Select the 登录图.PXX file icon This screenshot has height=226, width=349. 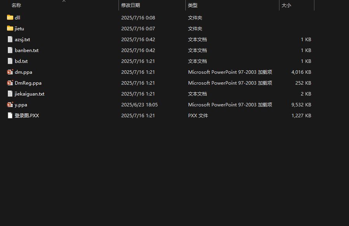pyautogui.click(x=10, y=116)
